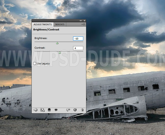
Task: View previous state icon
Action: pos(68,110)
